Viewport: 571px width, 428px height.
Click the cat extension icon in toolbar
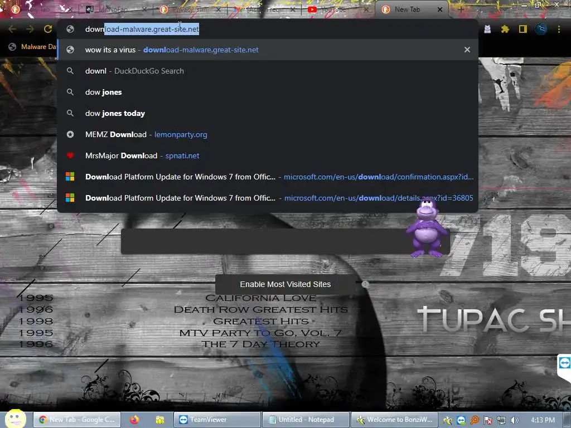(x=487, y=29)
